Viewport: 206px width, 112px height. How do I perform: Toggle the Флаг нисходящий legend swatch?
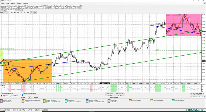coord(173,100)
